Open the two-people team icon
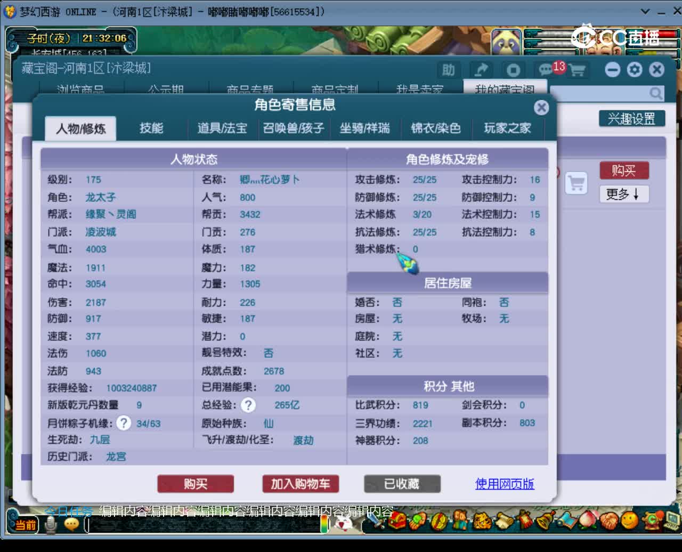This screenshot has width=682, height=552. (x=460, y=520)
